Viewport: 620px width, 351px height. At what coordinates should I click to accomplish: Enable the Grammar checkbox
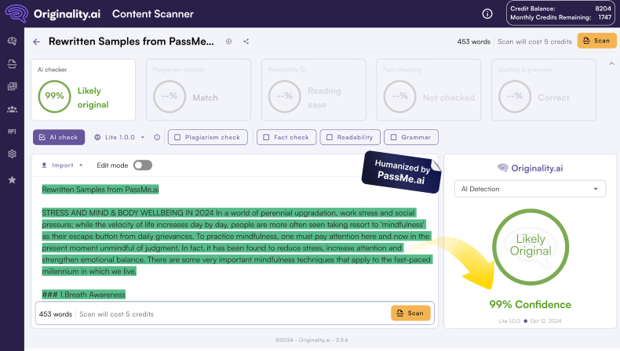(x=410, y=137)
